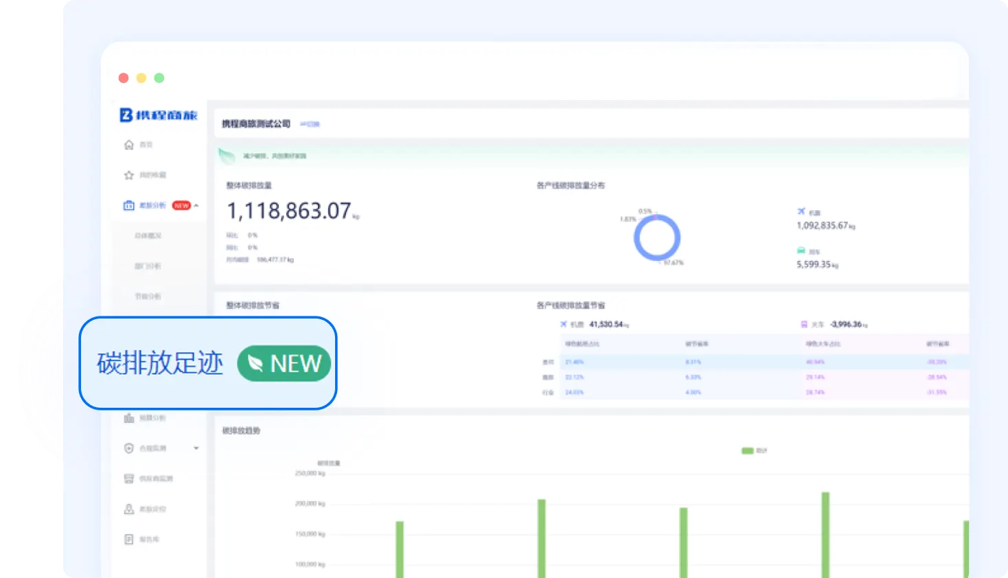Click company name 携程商旅测试公司
Image resolution: width=1008 pixels, height=578 pixels.
point(256,124)
